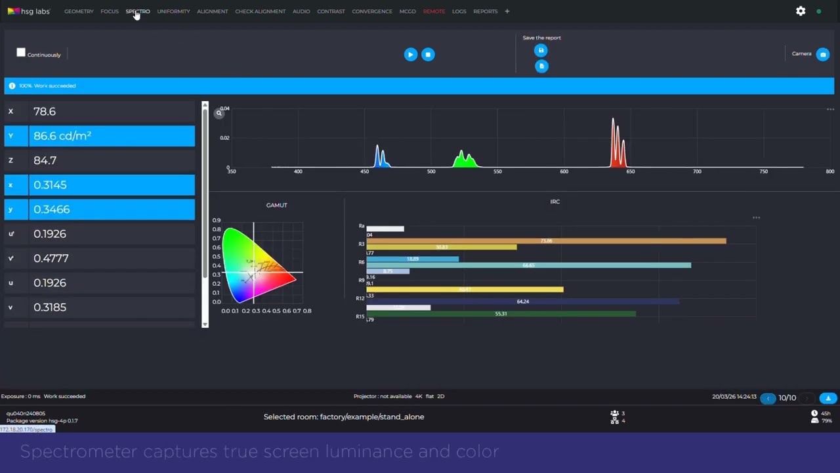
Task: Click the Selected room path text
Action: 344,417
